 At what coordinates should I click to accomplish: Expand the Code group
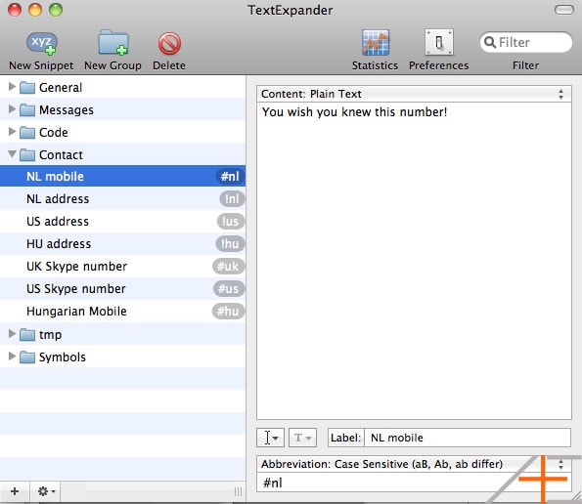pos(12,132)
